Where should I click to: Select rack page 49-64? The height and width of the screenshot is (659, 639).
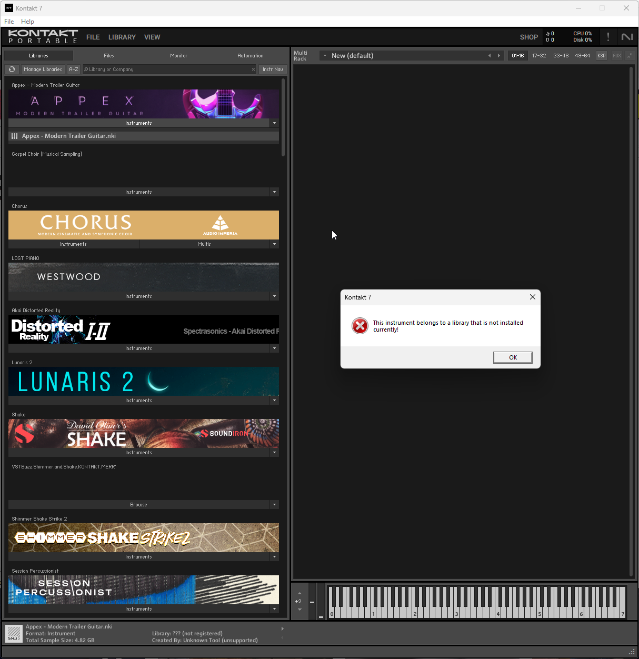pyautogui.click(x=582, y=55)
